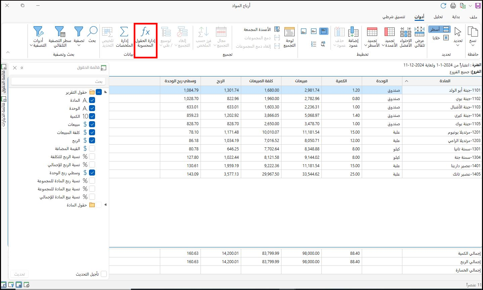This screenshot has width=483, height=290.
Task: Open the title bar quick-access dropdown arrow
Action: click(x=470, y=6)
